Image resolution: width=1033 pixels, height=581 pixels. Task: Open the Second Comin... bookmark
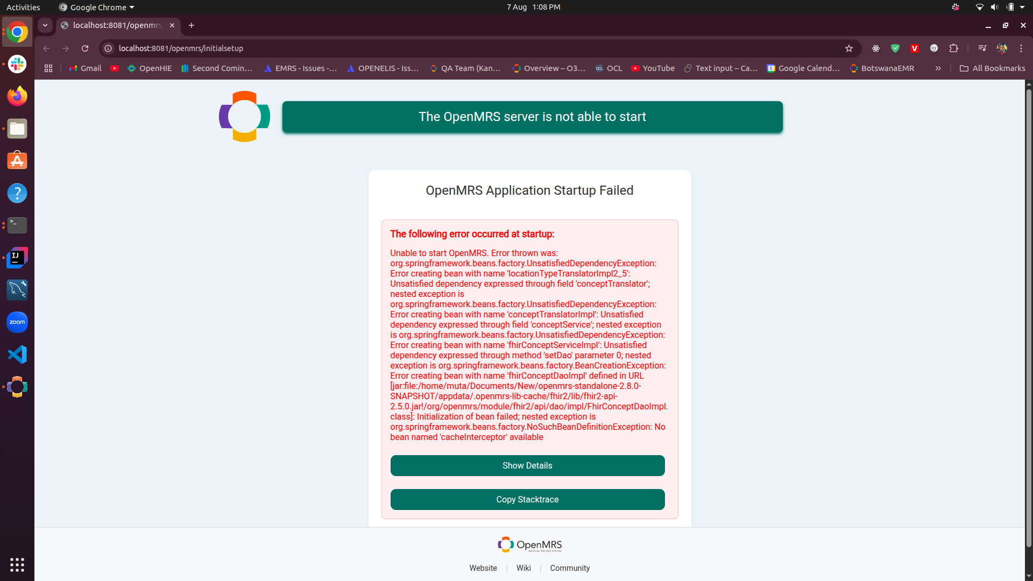click(216, 68)
